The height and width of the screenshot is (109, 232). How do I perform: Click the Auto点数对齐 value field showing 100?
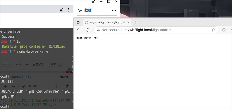[x=53, y=64]
